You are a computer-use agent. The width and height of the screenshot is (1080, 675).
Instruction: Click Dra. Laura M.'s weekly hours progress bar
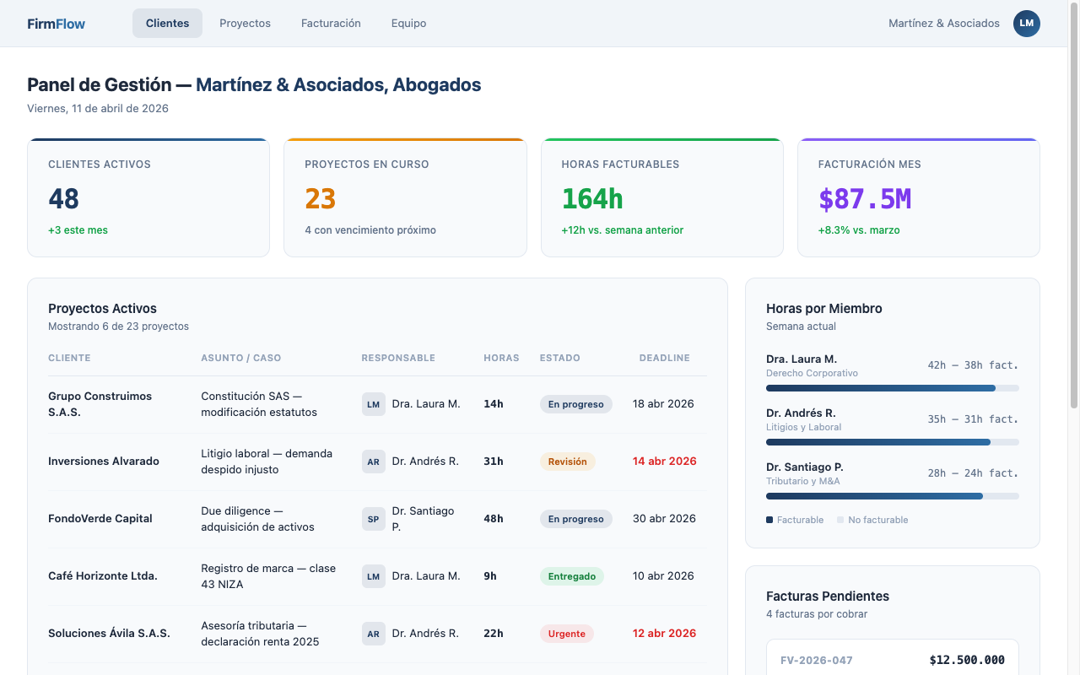(892, 387)
